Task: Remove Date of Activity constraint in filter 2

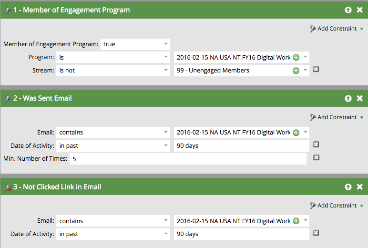Action: click(316, 144)
